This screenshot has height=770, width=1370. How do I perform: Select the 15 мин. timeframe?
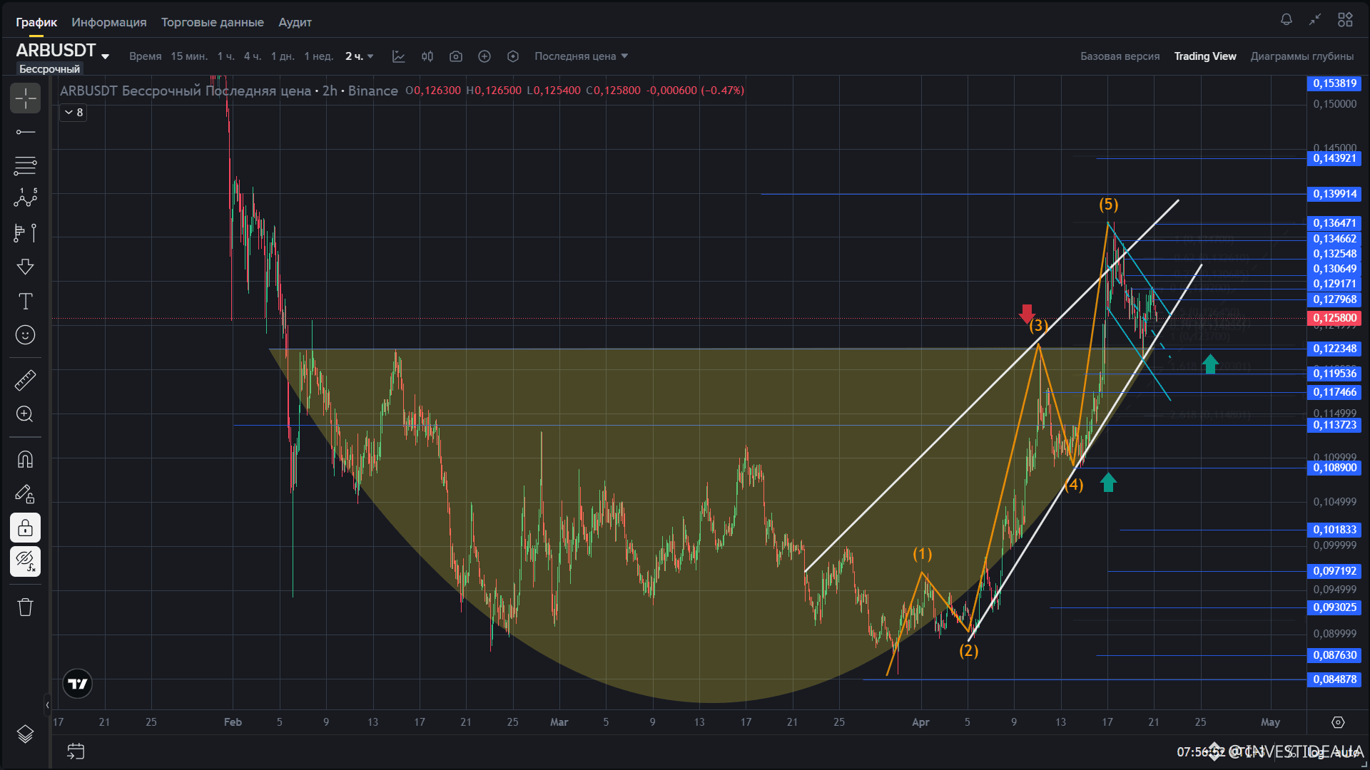188,56
